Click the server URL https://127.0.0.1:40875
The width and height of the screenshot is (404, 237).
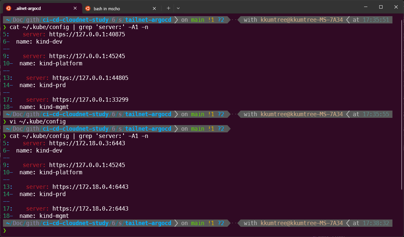[x=87, y=34]
